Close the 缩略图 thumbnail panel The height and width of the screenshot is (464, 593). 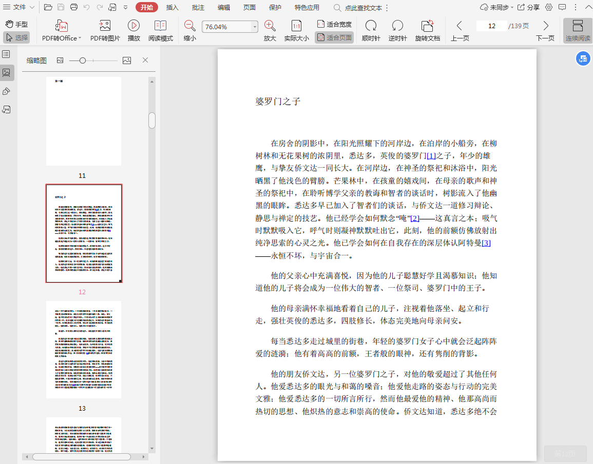[145, 60]
